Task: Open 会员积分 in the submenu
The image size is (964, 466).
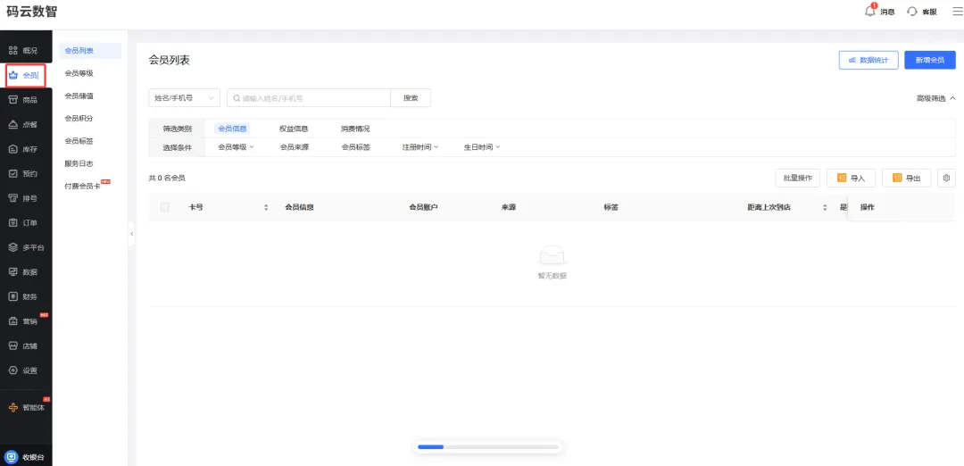Action: pos(79,118)
